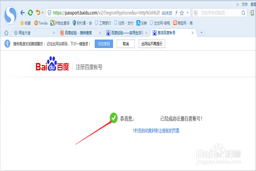
Task: Close the 网址大全 tab
Action: click(54, 33)
